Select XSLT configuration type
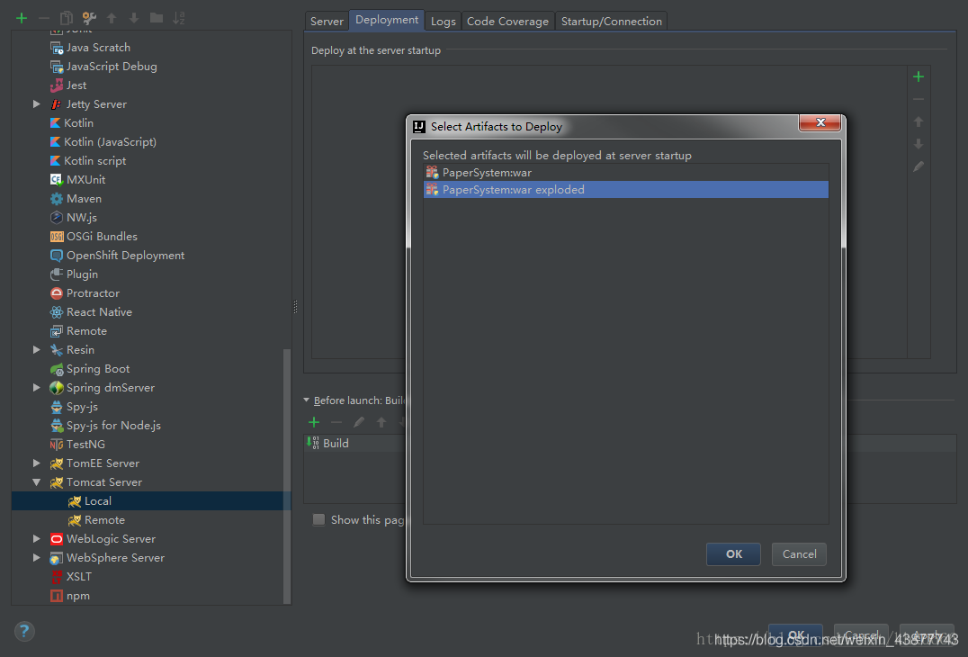The height and width of the screenshot is (657, 968). (x=71, y=577)
